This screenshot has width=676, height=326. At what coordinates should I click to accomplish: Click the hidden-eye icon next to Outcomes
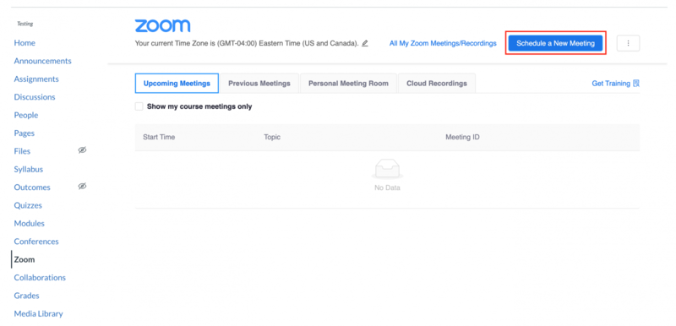(x=82, y=186)
